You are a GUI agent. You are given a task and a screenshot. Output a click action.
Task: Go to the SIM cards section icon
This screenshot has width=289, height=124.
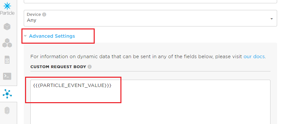pyautogui.click(x=7, y=60)
